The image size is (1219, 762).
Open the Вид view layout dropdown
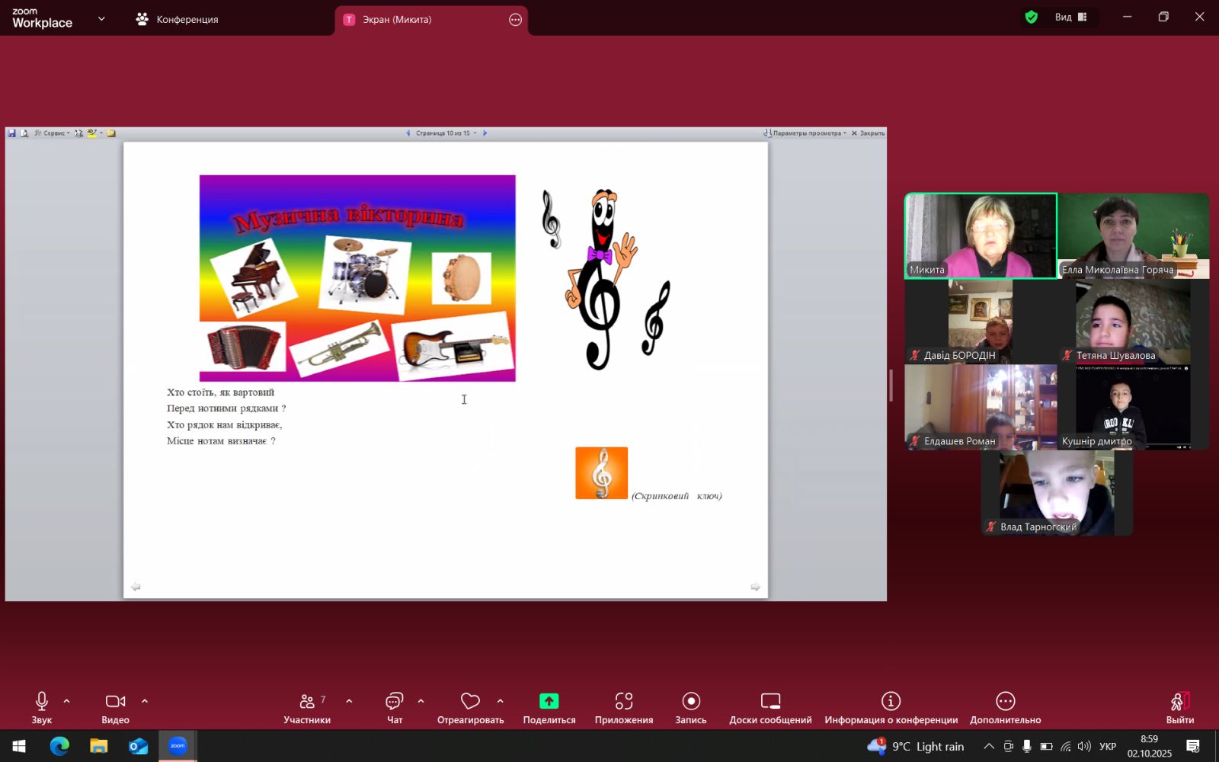[1070, 18]
